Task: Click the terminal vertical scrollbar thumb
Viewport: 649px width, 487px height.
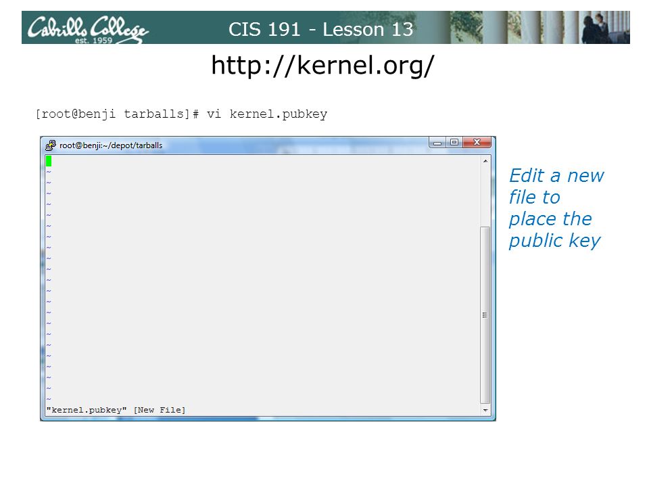Action: coord(485,315)
